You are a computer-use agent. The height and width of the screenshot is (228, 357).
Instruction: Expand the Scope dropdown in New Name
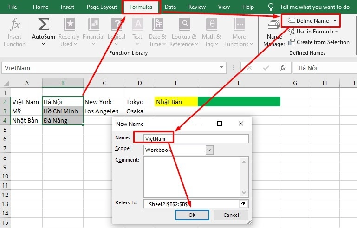click(x=209, y=150)
